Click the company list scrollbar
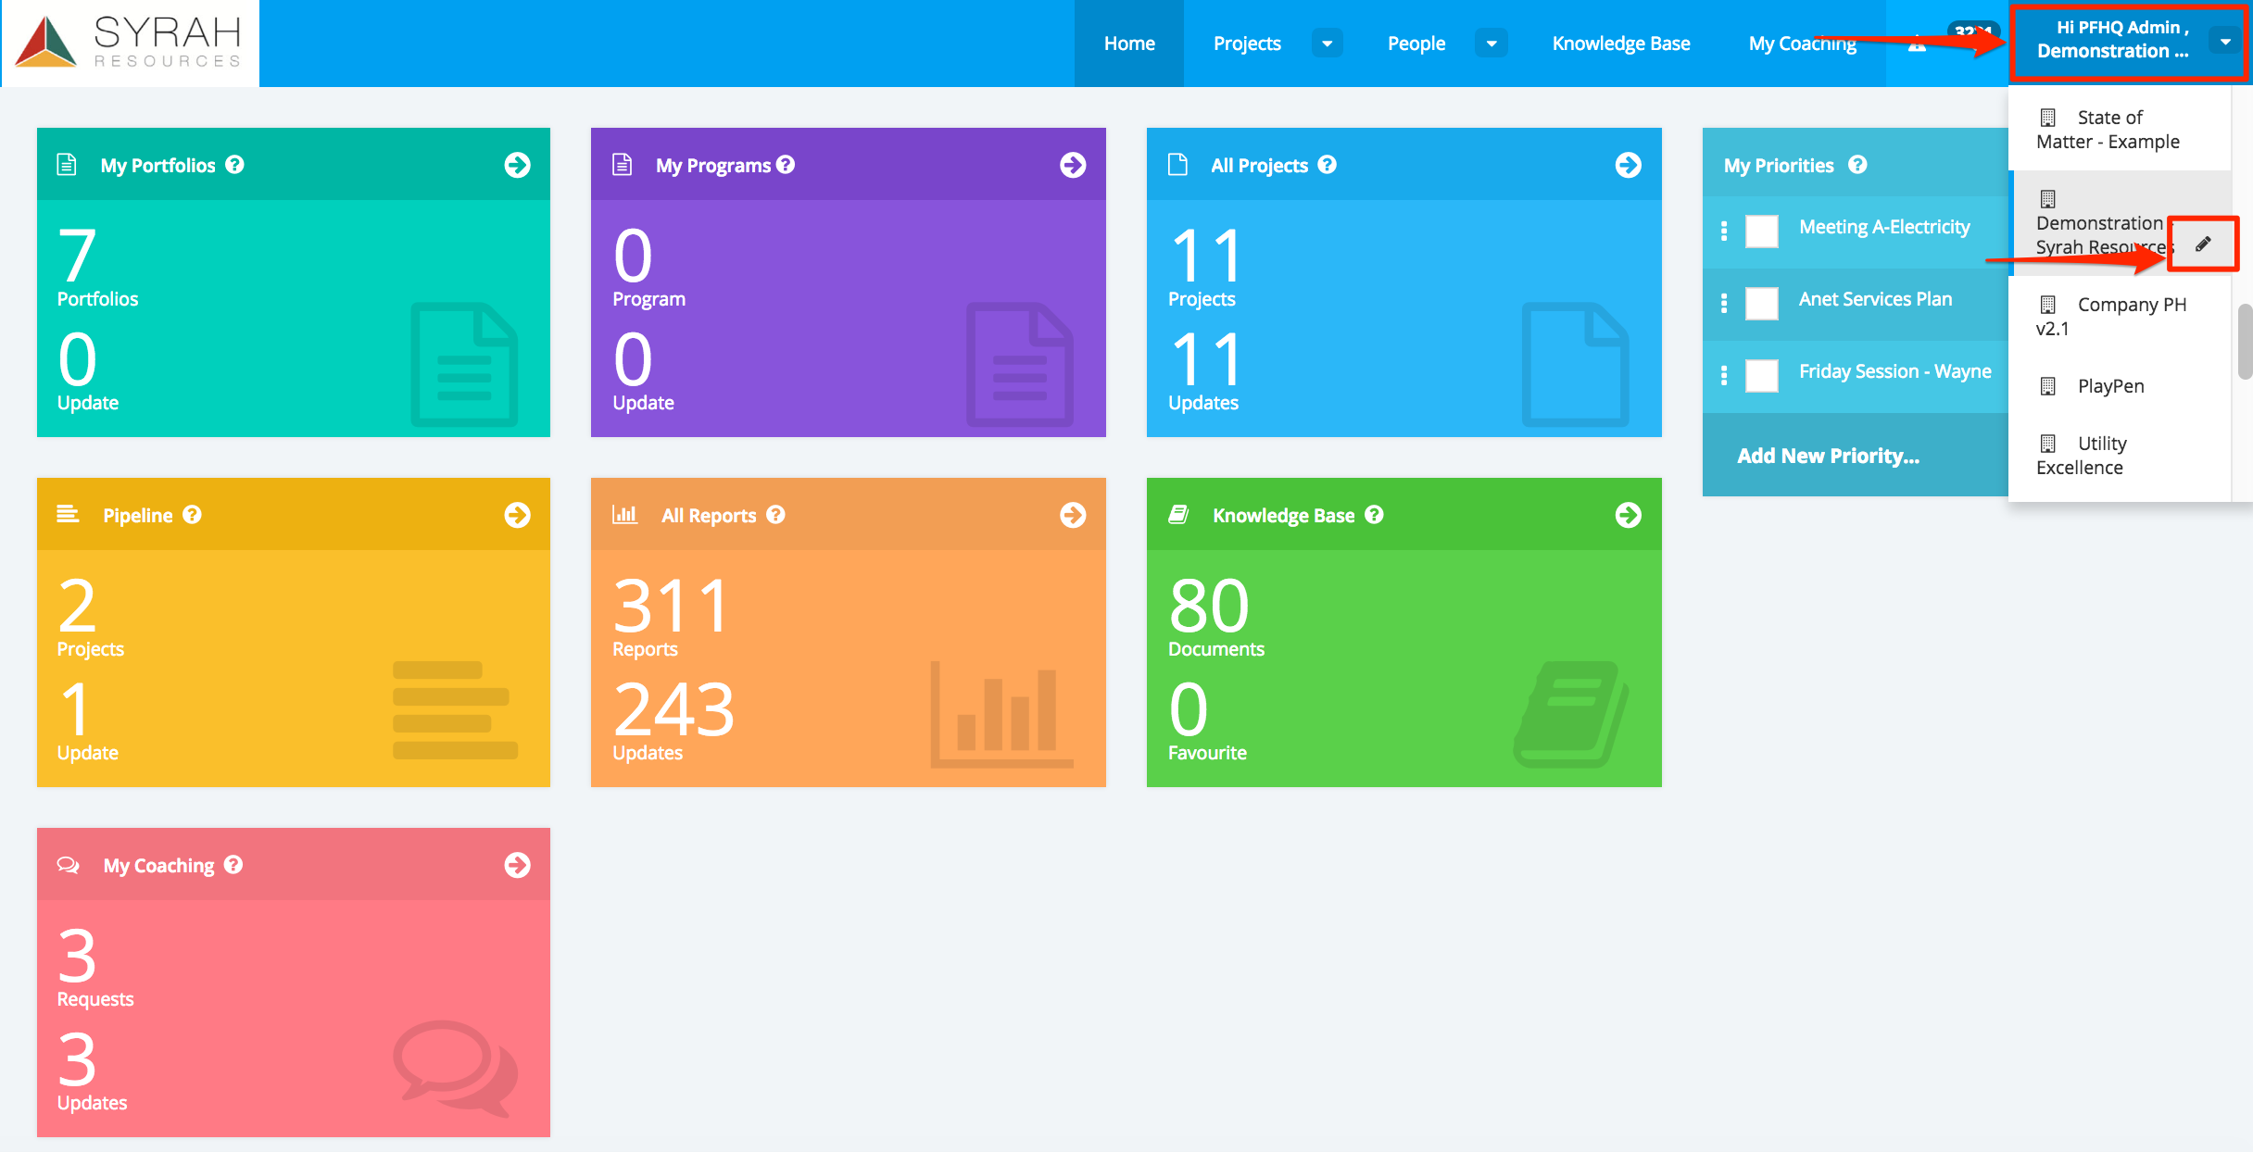This screenshot has width=2253, height=1152. [x=2245, y=343]
